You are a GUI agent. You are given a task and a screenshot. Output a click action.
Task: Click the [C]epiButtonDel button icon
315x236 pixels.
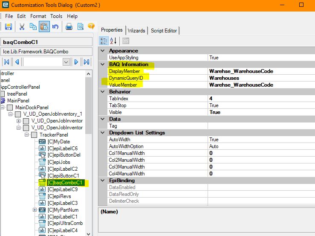tap(42, 155)
